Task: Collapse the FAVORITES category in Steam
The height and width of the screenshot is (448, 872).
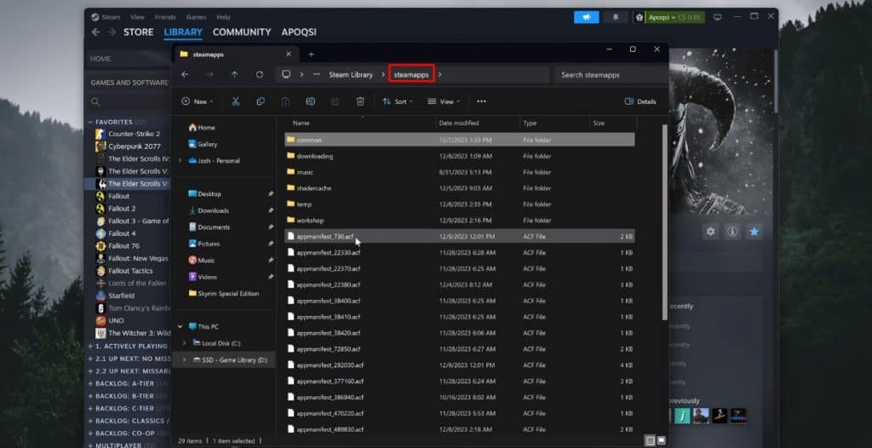Action: click(x=90, y=122)
